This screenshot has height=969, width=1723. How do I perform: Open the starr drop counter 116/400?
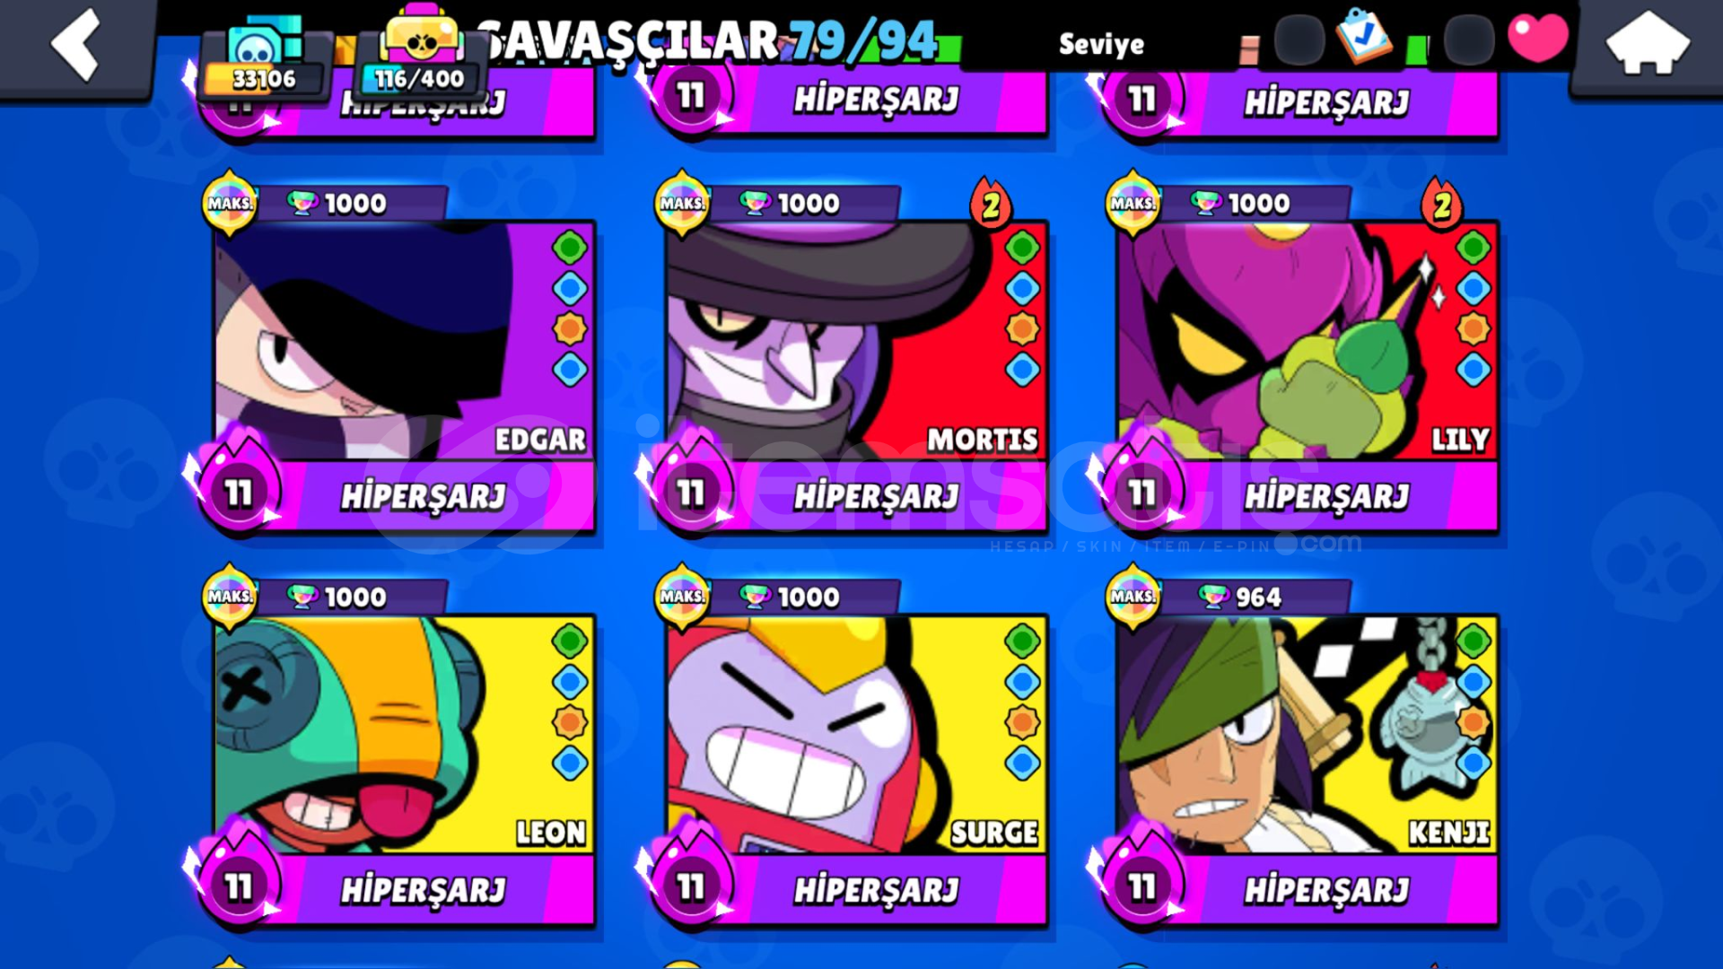click(419, 56)
